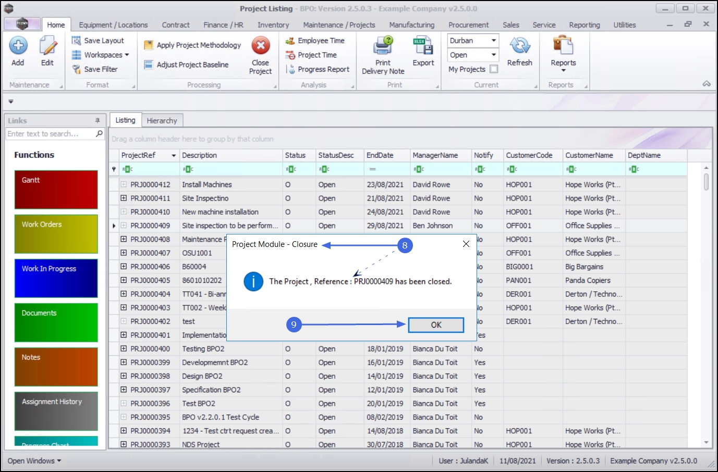Open the Procurement ribbon tab
This screenshot has width=718, height=472.
468,25
